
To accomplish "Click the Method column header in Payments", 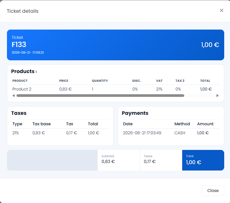I will point(182,124).
